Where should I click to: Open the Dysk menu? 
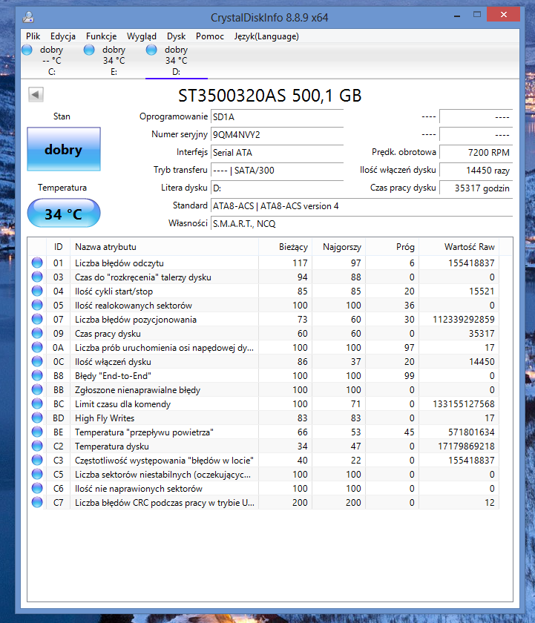[176, 36]
